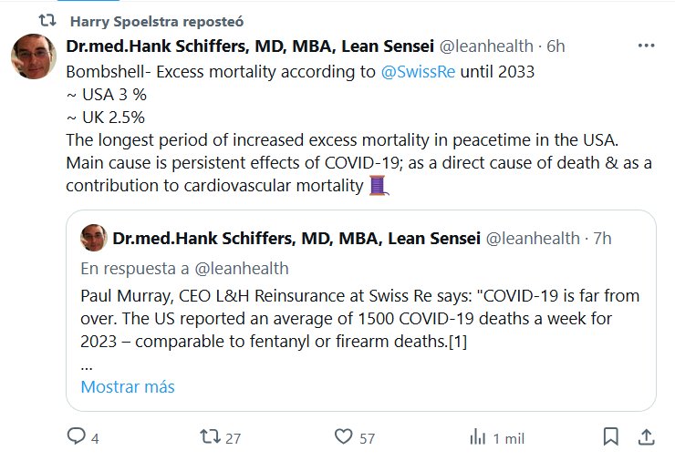Click small avatar in quoted tweet
The image size is (675, 461).
point(94,238)
